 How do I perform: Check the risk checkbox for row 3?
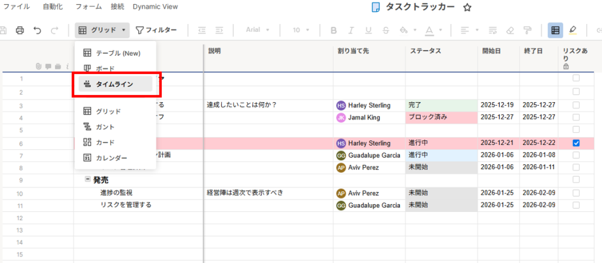click(x=576, y=105)
